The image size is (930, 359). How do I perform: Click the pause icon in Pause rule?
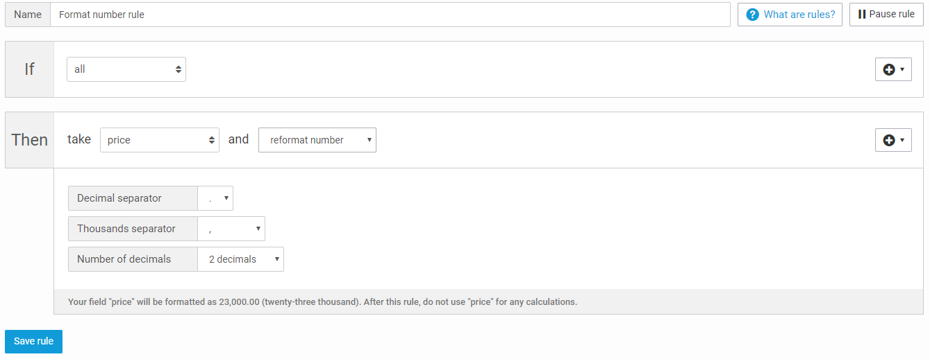[862, 15]
